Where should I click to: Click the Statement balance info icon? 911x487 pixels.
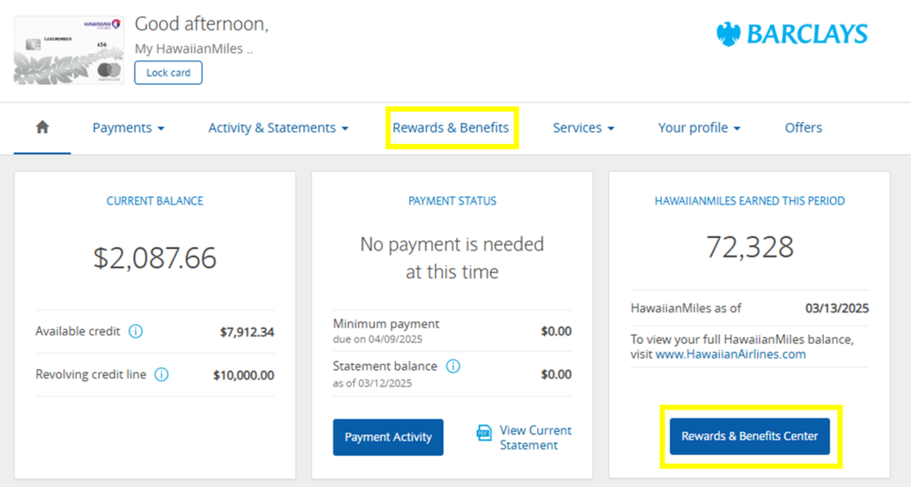[453, 366]
